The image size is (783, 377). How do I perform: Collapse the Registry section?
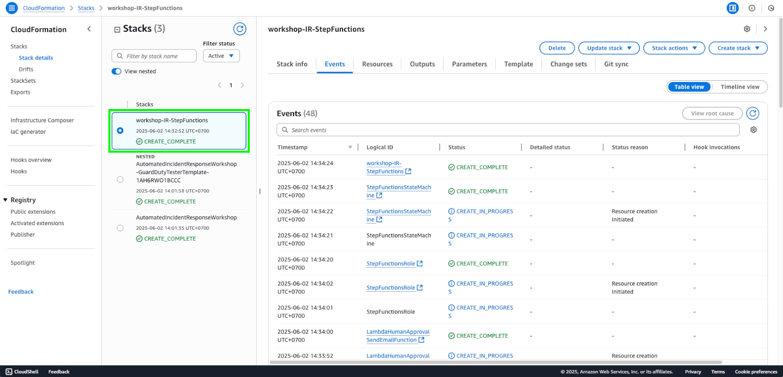5,200
